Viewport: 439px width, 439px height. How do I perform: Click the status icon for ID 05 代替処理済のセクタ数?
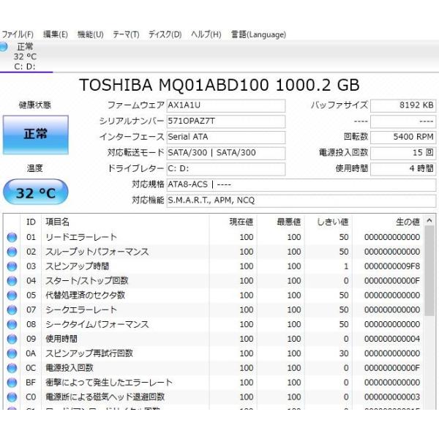tap(12, 296)
